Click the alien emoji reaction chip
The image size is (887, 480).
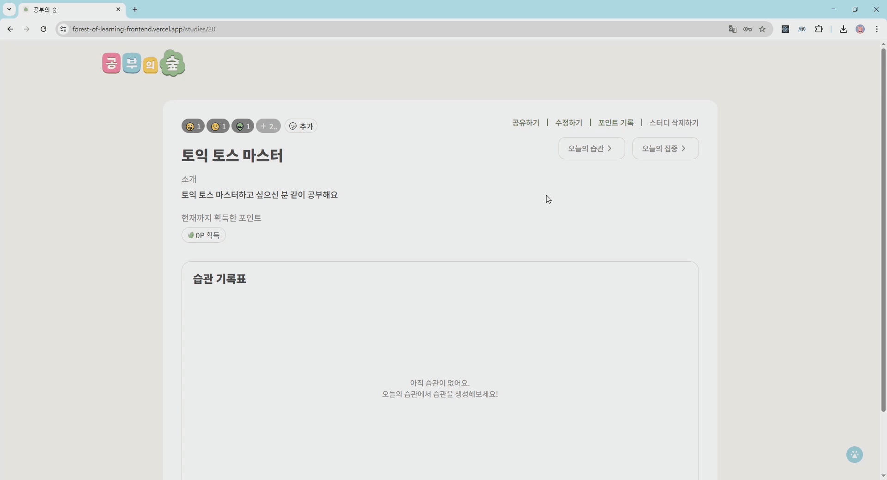click(243, 126)
